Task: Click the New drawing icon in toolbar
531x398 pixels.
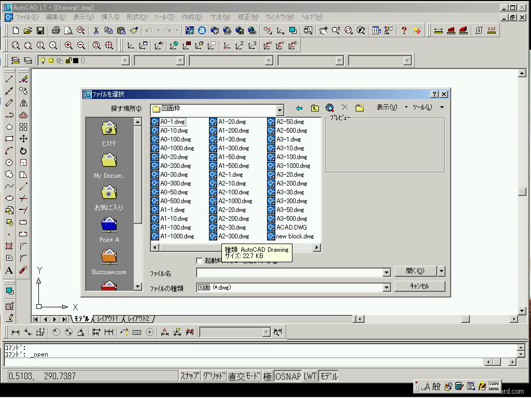Action: pyautogui.click(x=16, y=31)
